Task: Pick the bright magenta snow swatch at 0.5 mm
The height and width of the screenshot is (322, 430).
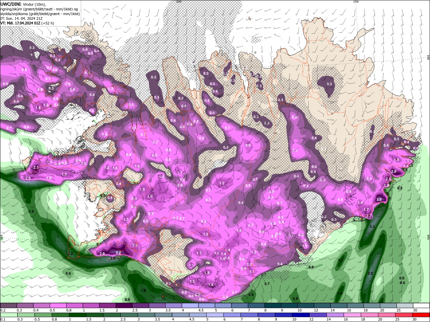Action: click(58, 306)
